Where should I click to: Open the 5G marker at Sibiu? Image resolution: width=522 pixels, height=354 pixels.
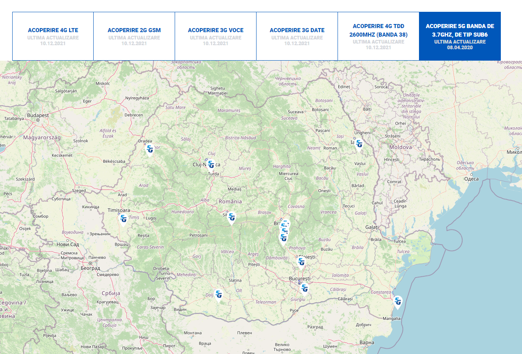pos(231,217)
